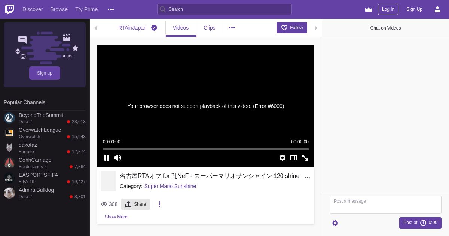Click Sign Up in top bar
The height and width of the screenshot is (236, 449).
414,9
